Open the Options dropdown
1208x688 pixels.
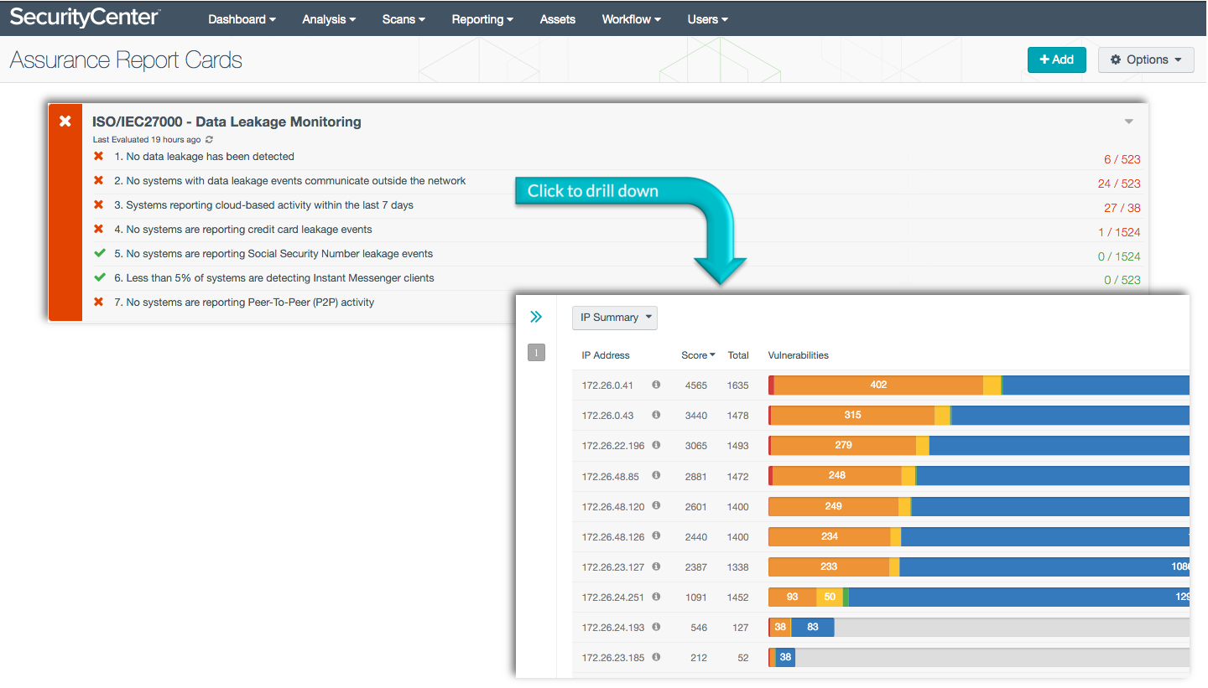[1146, 59]
